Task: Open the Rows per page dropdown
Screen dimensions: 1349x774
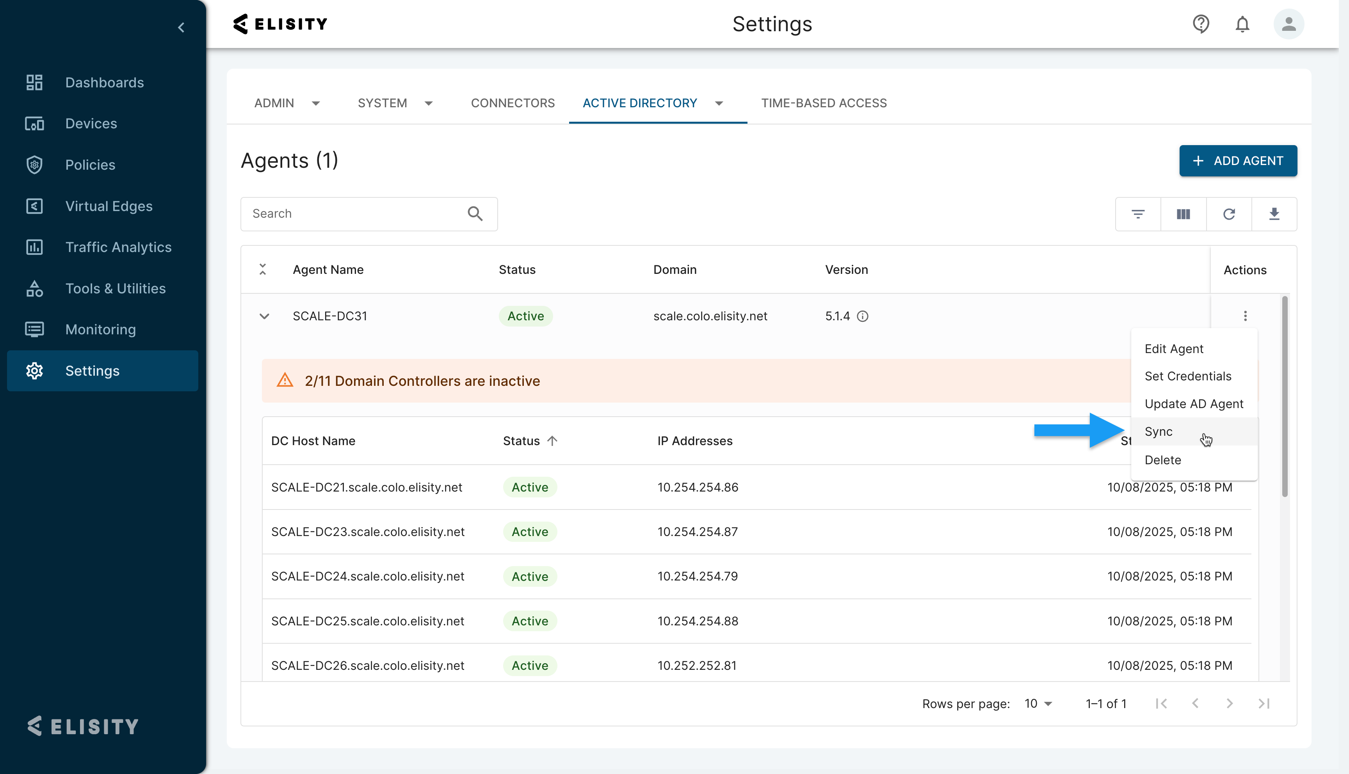Action: point(1038,703)
